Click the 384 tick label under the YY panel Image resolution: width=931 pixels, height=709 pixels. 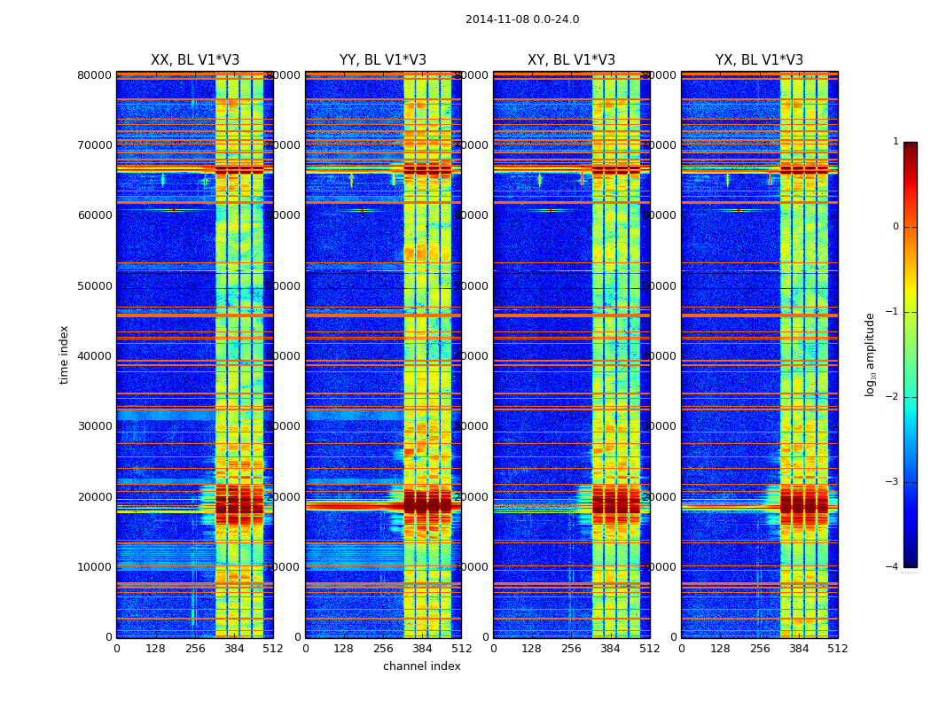click(x=422, y=649)
